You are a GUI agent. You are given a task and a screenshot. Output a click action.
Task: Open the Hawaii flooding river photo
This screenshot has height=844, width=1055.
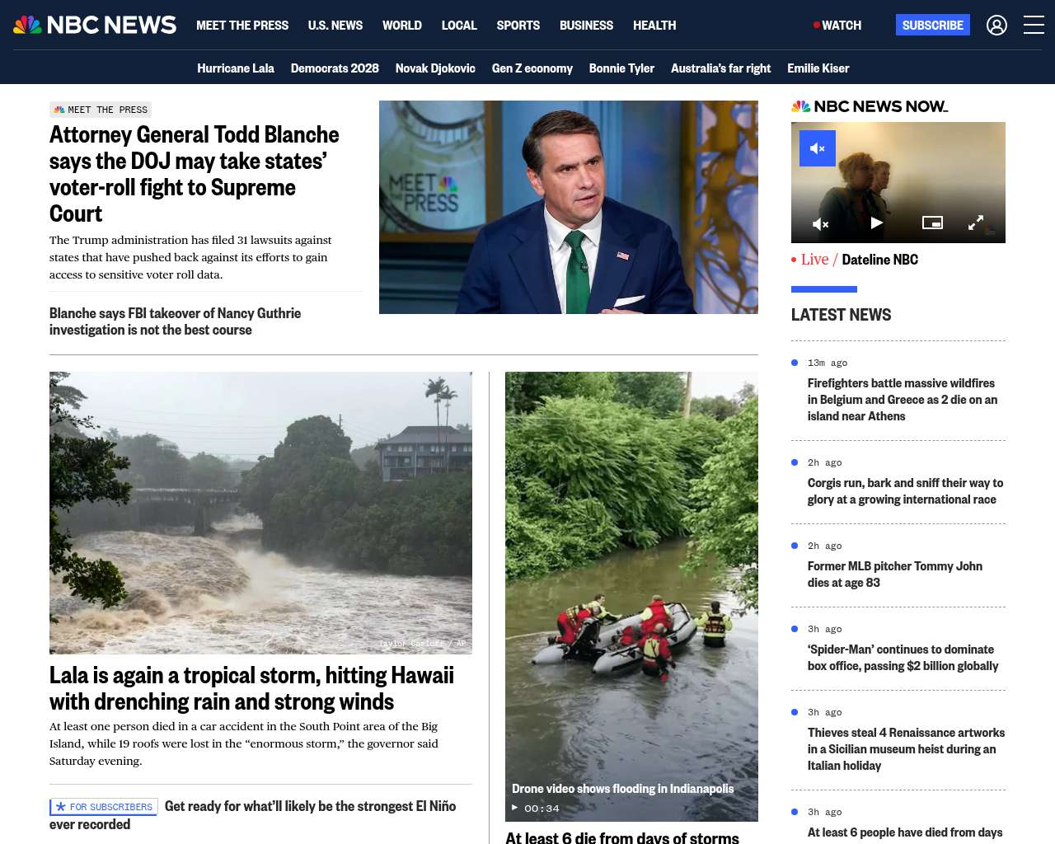pos(260,513)
